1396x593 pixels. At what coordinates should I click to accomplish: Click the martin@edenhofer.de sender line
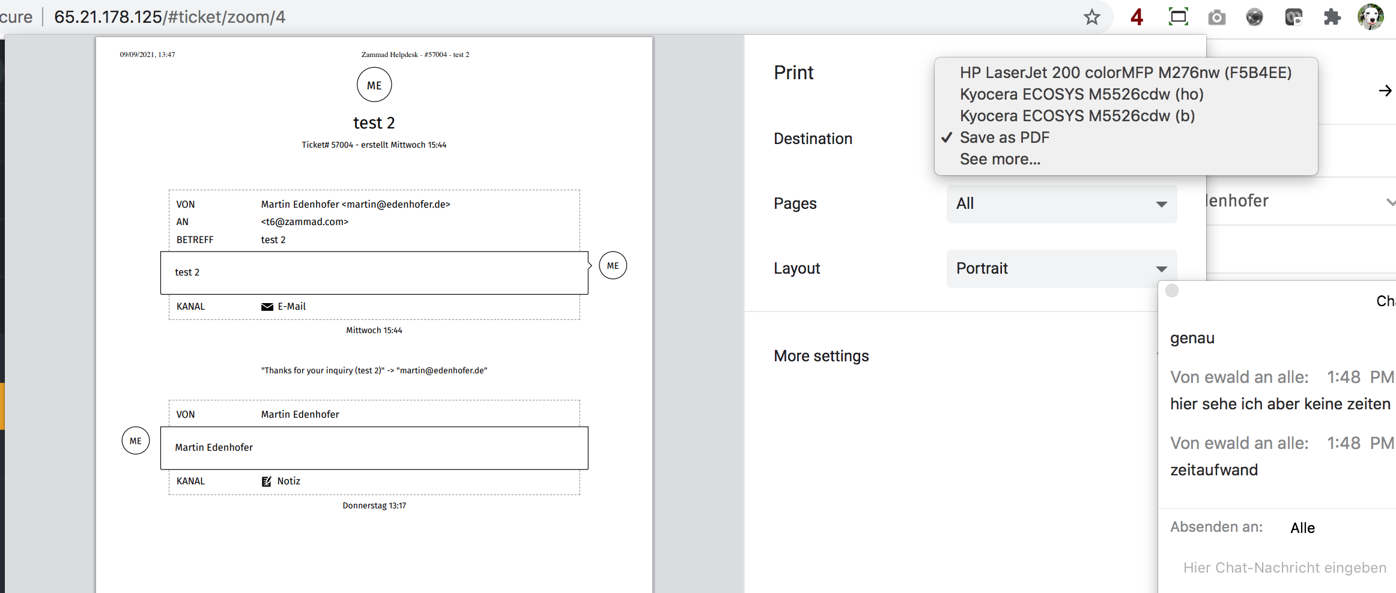(356, 204)
